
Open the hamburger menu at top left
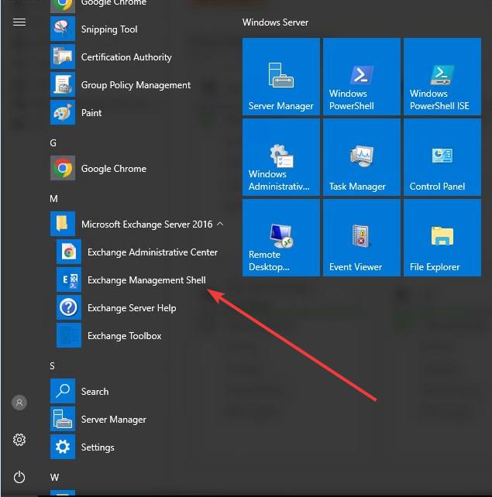[x=19, y=22]
